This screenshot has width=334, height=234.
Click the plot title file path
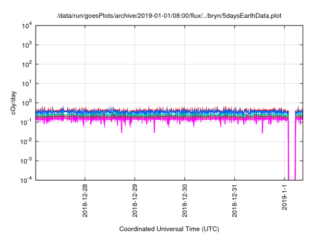coord(169,16)
